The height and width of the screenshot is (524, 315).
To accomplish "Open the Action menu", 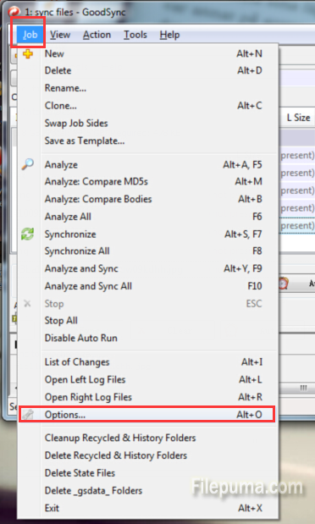I will click(x=97, y=35).
